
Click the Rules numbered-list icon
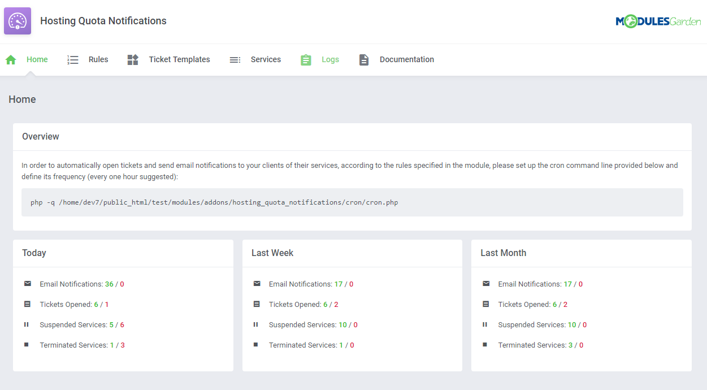click(73, 60)
